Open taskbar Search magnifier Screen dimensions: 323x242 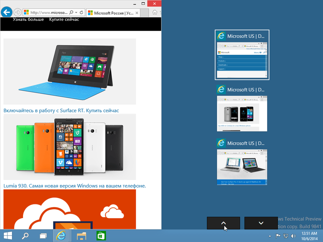click(25, 235)
